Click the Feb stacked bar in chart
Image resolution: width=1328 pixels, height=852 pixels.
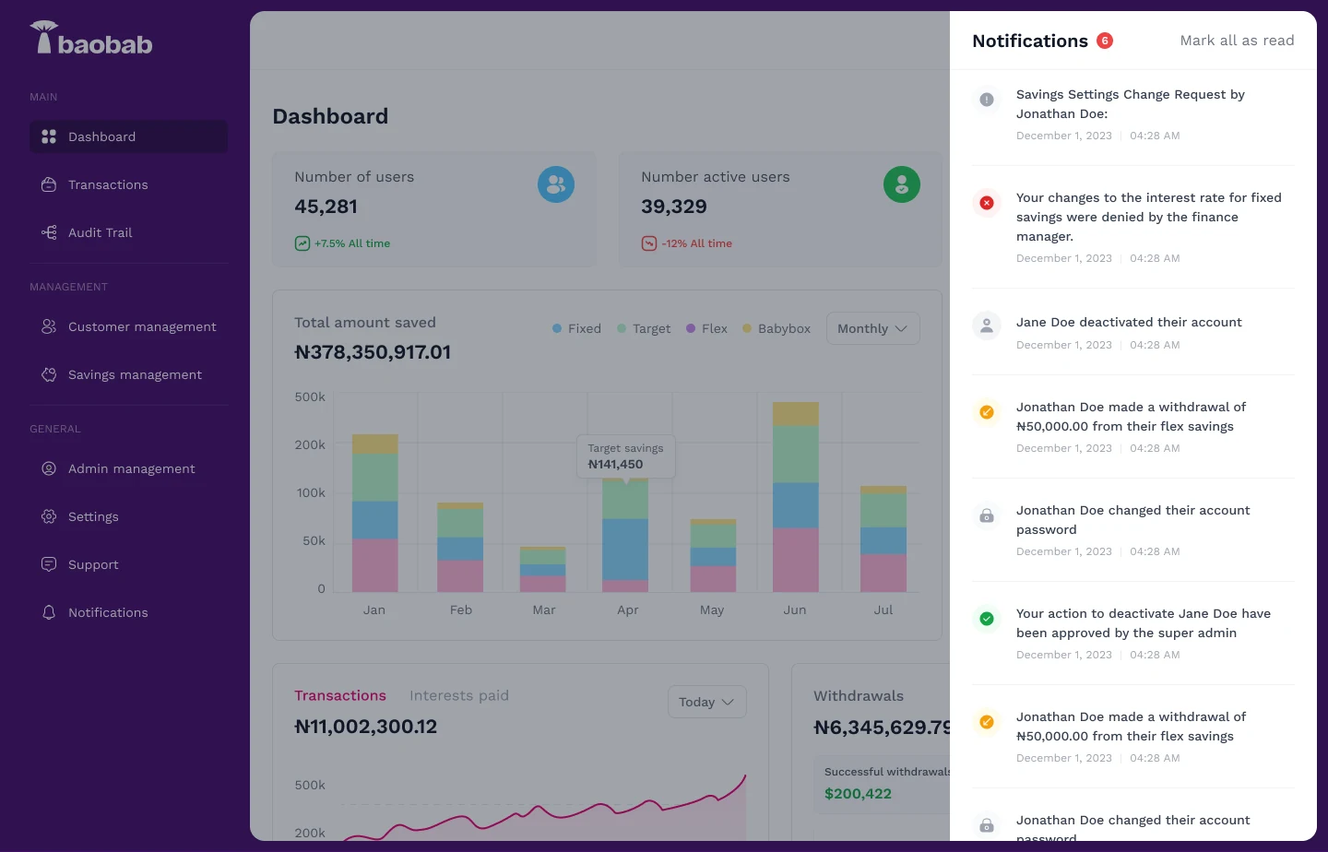[460, 547]
